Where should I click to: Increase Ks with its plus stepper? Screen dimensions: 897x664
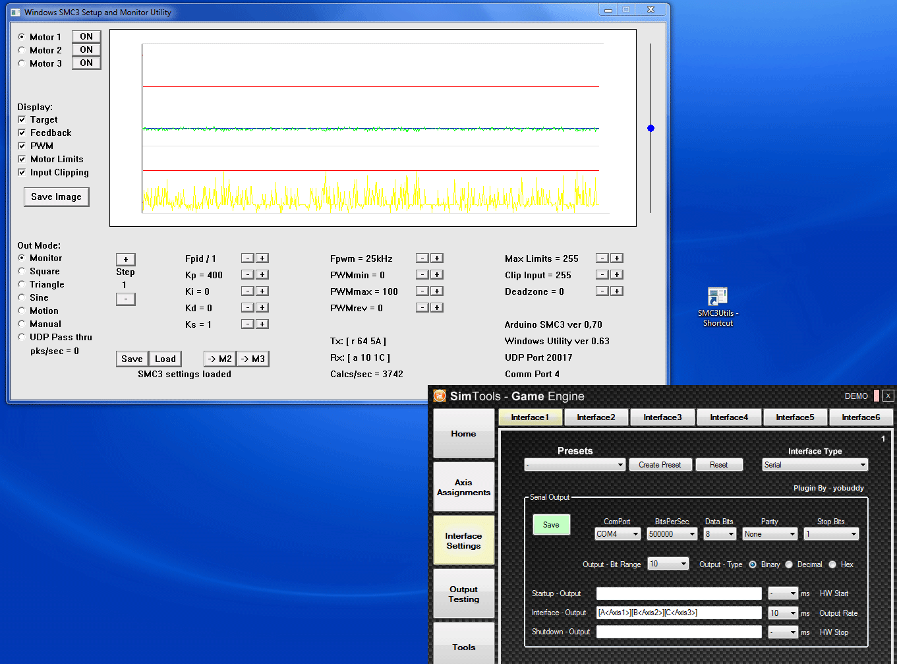coord(262,324)
